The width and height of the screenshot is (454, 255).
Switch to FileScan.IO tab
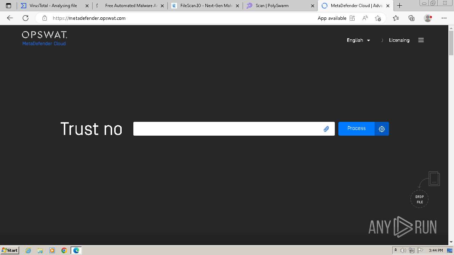[206, 6]
